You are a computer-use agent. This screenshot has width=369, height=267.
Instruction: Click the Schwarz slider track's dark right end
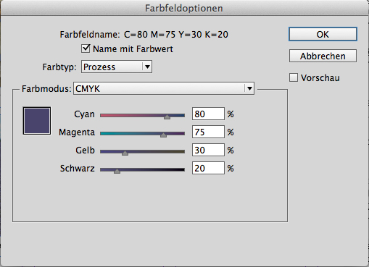pyautogui.click(x=182, y=170)
